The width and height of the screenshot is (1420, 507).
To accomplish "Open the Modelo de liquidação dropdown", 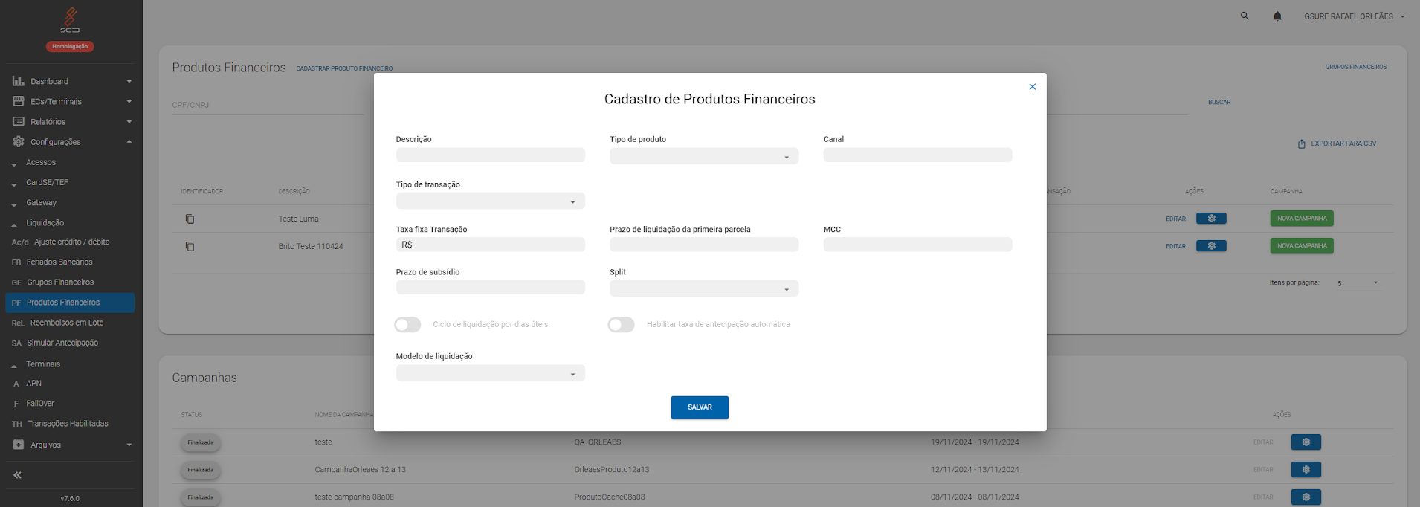I will (x=490, y=373).
